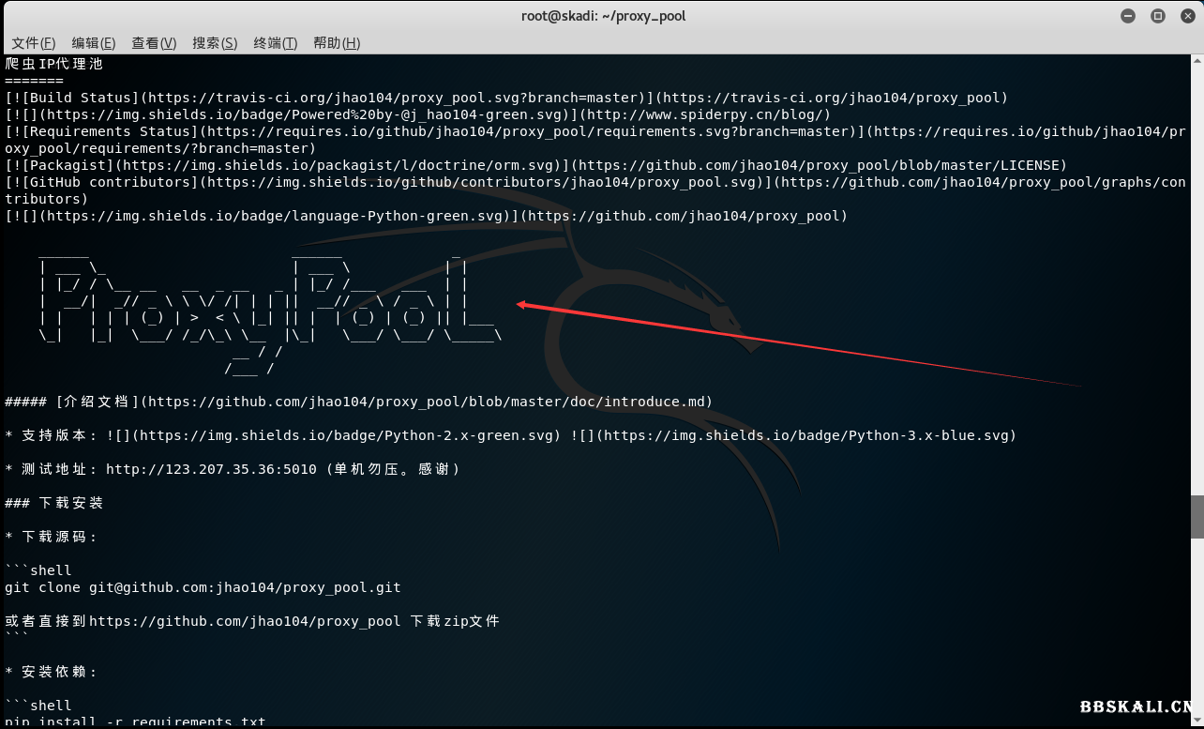Open the 搜索(S) menu
The image size is (1204, 729).
pyautogui.click(x=215, y=43)
